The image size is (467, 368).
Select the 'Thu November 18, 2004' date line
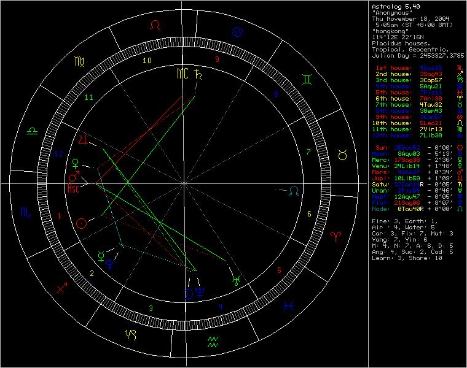click(410, 19)
